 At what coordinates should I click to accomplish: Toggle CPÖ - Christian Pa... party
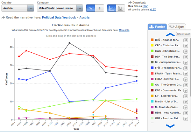coord(167,45)
